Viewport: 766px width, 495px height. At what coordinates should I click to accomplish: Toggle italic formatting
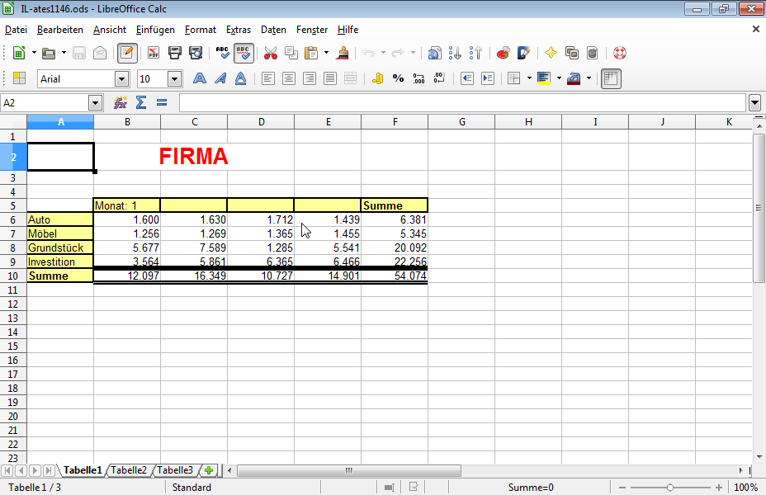tap(220, 78)
